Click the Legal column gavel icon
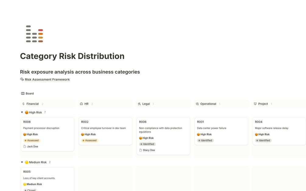Screen dimensions: 306x191 pyautogui.click(x=139, y=104)
